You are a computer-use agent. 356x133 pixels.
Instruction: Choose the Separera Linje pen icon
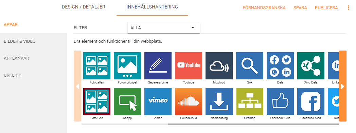point(158,66)
